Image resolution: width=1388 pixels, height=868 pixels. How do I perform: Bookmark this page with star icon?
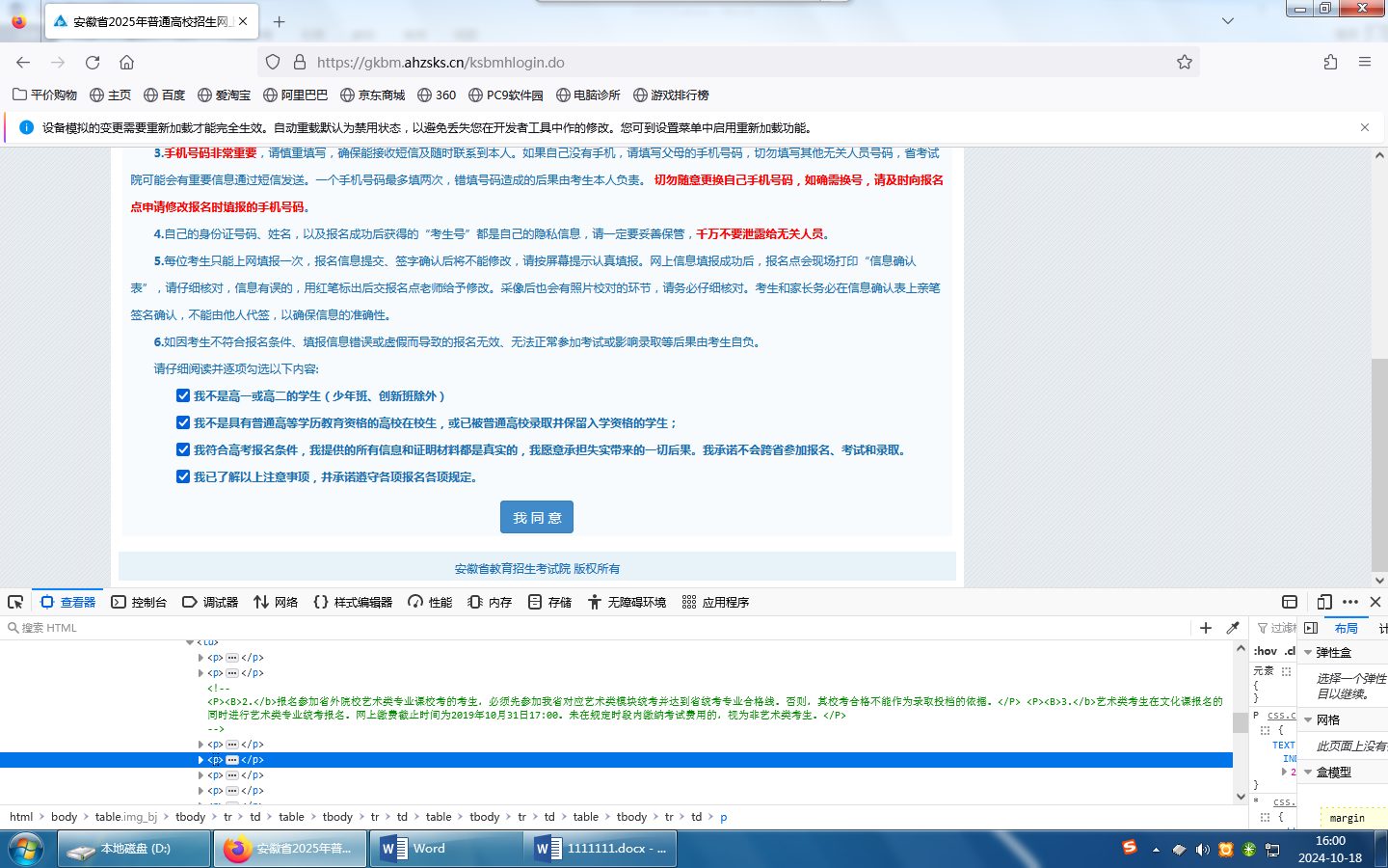[1185, 62]
